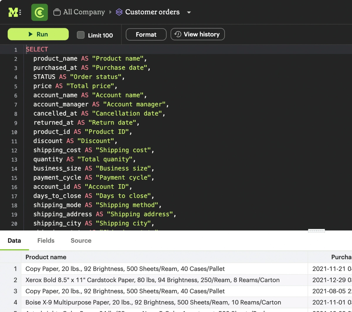This screenshot has height=312, width=352.
Task: Click the Product name column header
Action: (x=46, y=257)
